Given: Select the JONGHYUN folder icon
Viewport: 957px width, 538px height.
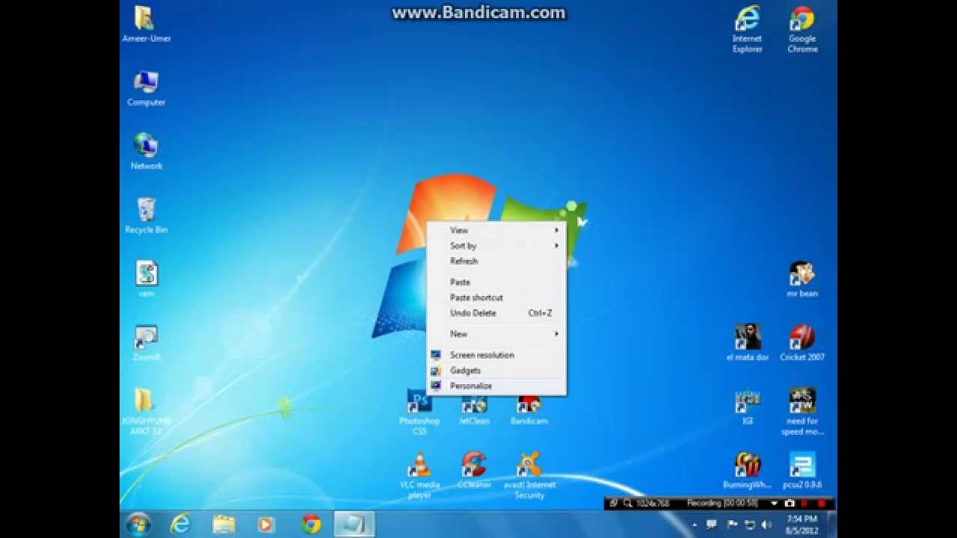Looking at the screenshot, I should 146,412.
